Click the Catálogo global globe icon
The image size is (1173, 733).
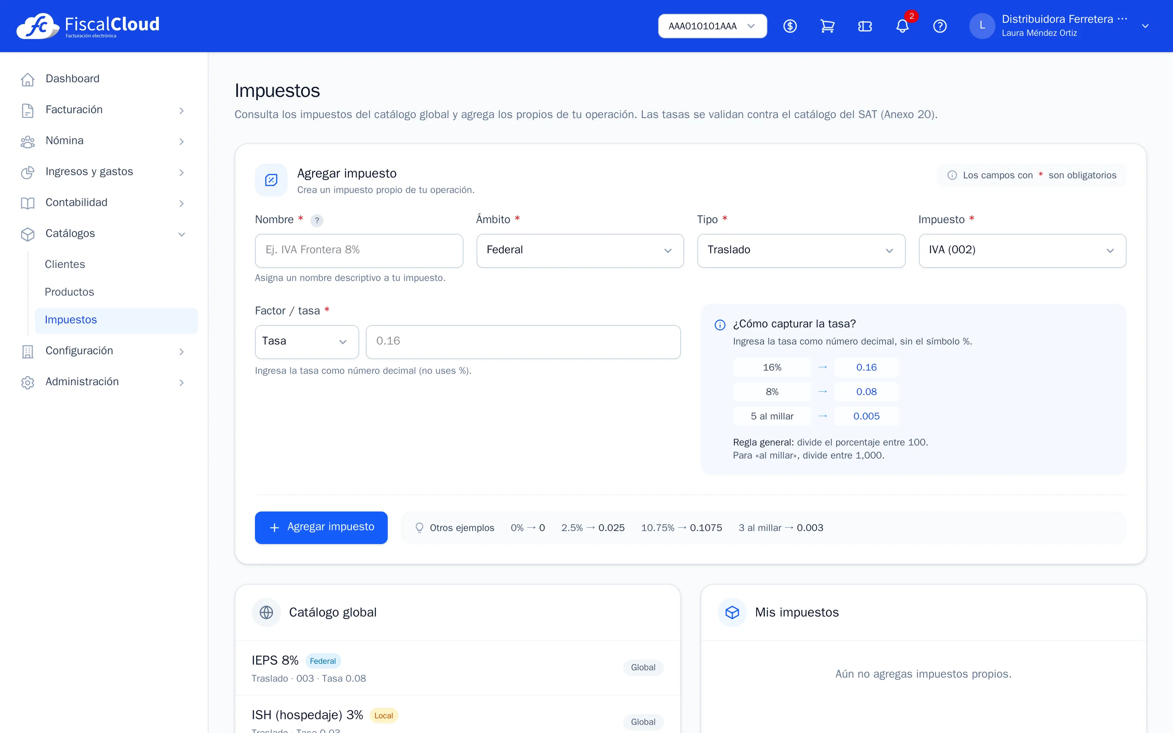pos(266,612)
